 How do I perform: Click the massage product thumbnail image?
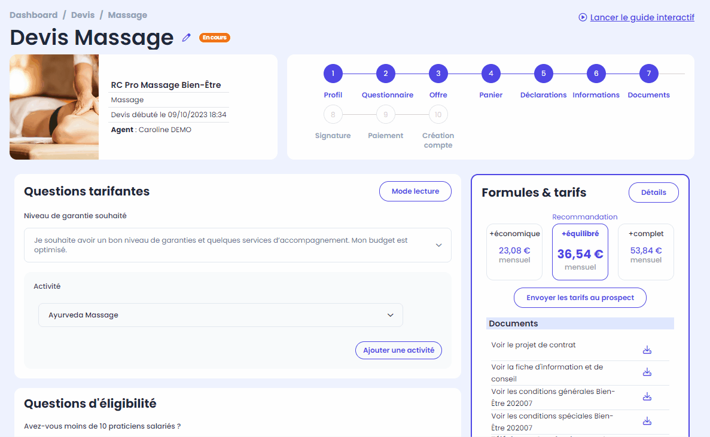click(54, 107)
